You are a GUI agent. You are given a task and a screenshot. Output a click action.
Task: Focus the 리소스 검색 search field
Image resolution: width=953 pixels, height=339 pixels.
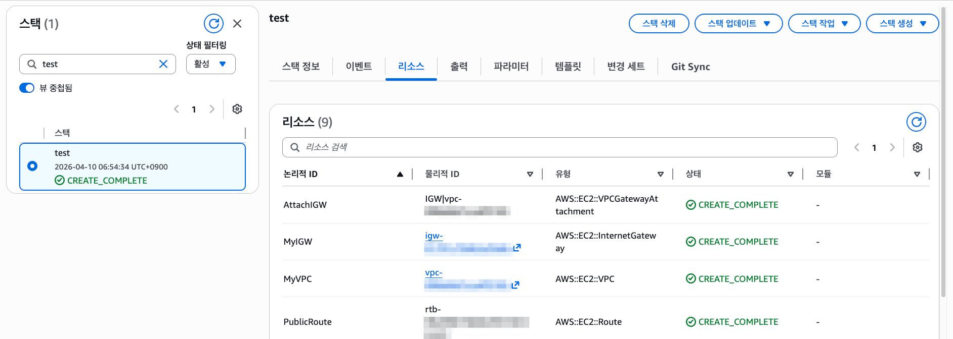click(x=559, y=147)
